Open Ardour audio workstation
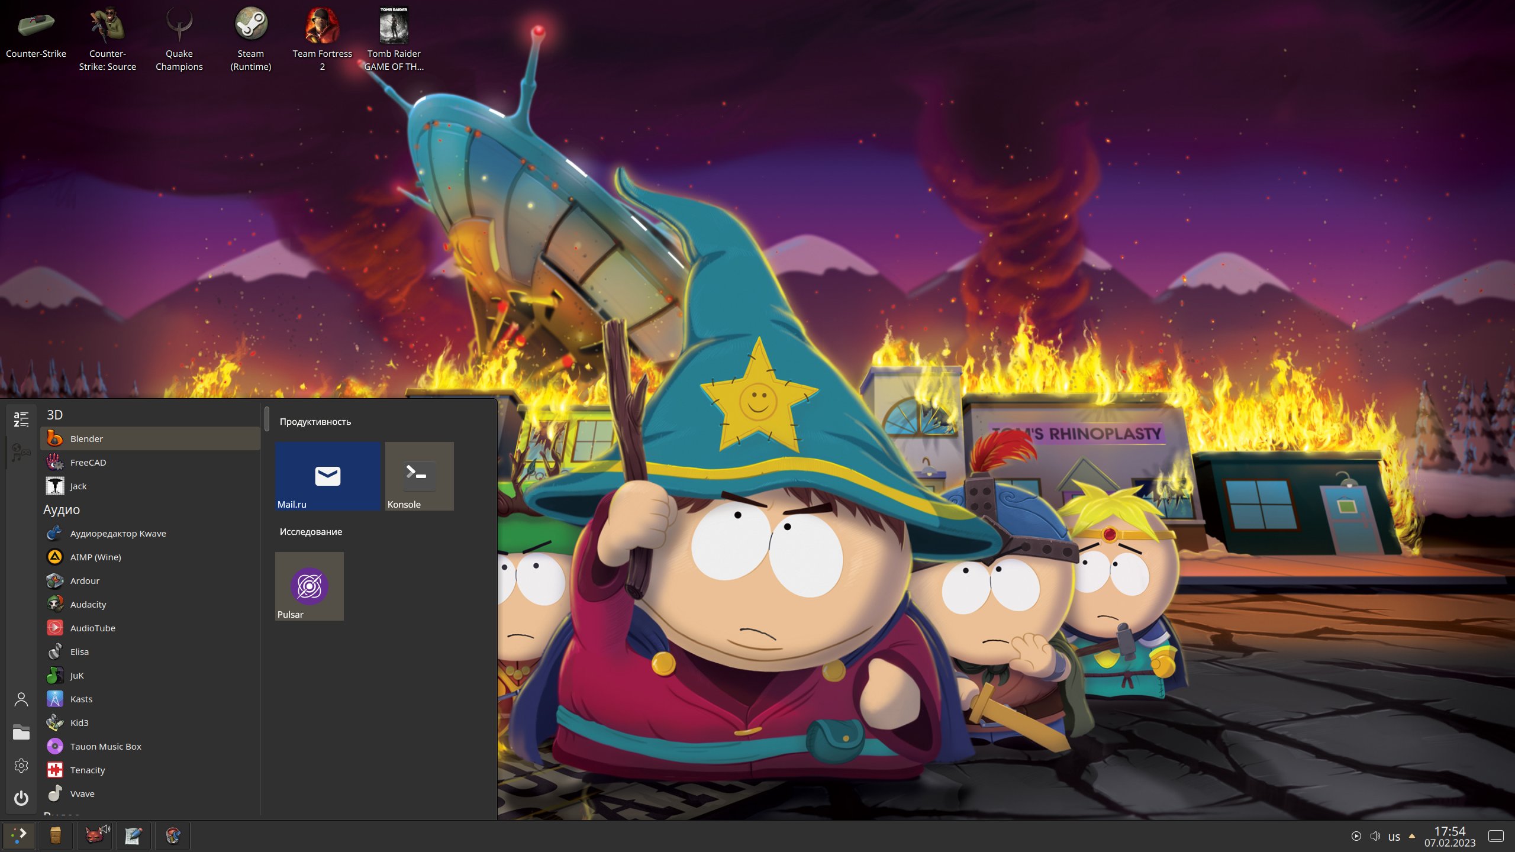The image size is (1515, 852). click(150, 580)
